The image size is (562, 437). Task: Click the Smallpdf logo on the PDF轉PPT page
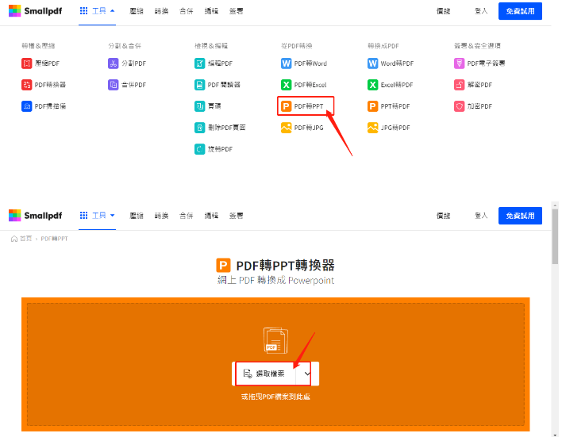pyautogui.click(x=35, y=215)
